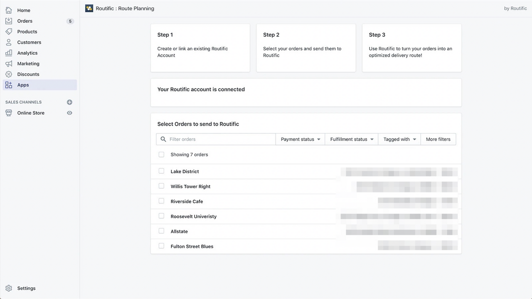Click the Analytics bar chart icon
Image resolution: width=532 pixels, height=299 pixels.
(9, 53)
